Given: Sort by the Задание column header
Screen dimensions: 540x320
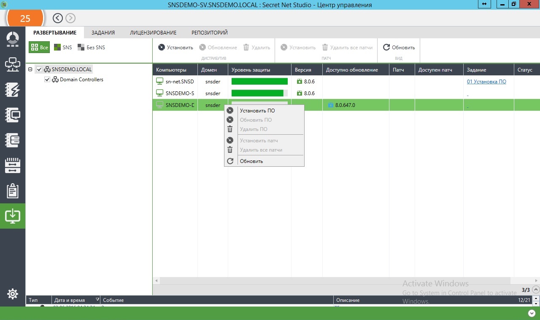Looking at the screenshot, I should coord(488,70).
